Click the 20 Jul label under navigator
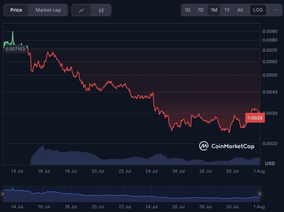The image size is (284, 212). click(x=98, y=206)
